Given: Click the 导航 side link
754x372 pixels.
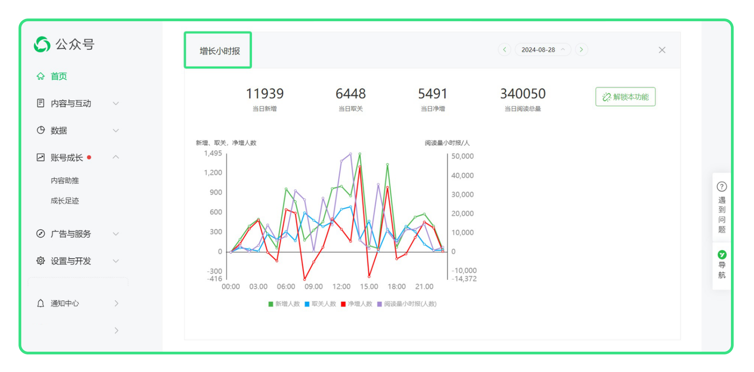Looking at the screenshot, I should (x=722, y=270).
